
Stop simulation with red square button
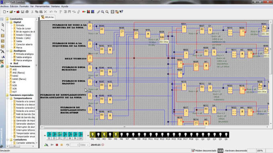[x=57, y=145]
